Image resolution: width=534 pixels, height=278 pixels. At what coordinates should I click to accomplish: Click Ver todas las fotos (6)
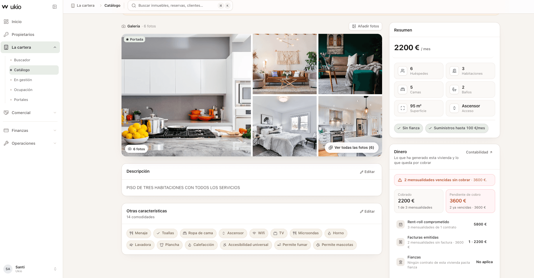pos(351,148)
